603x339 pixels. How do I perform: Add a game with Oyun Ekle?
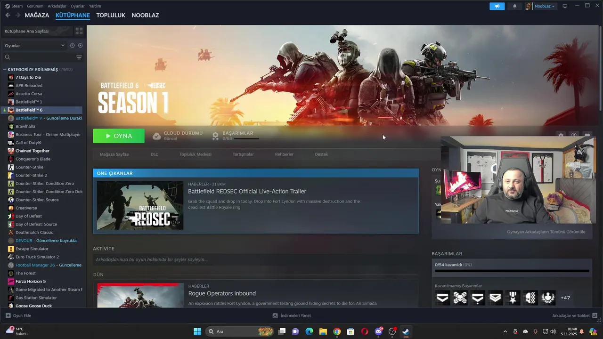click(x=18, y=315)
